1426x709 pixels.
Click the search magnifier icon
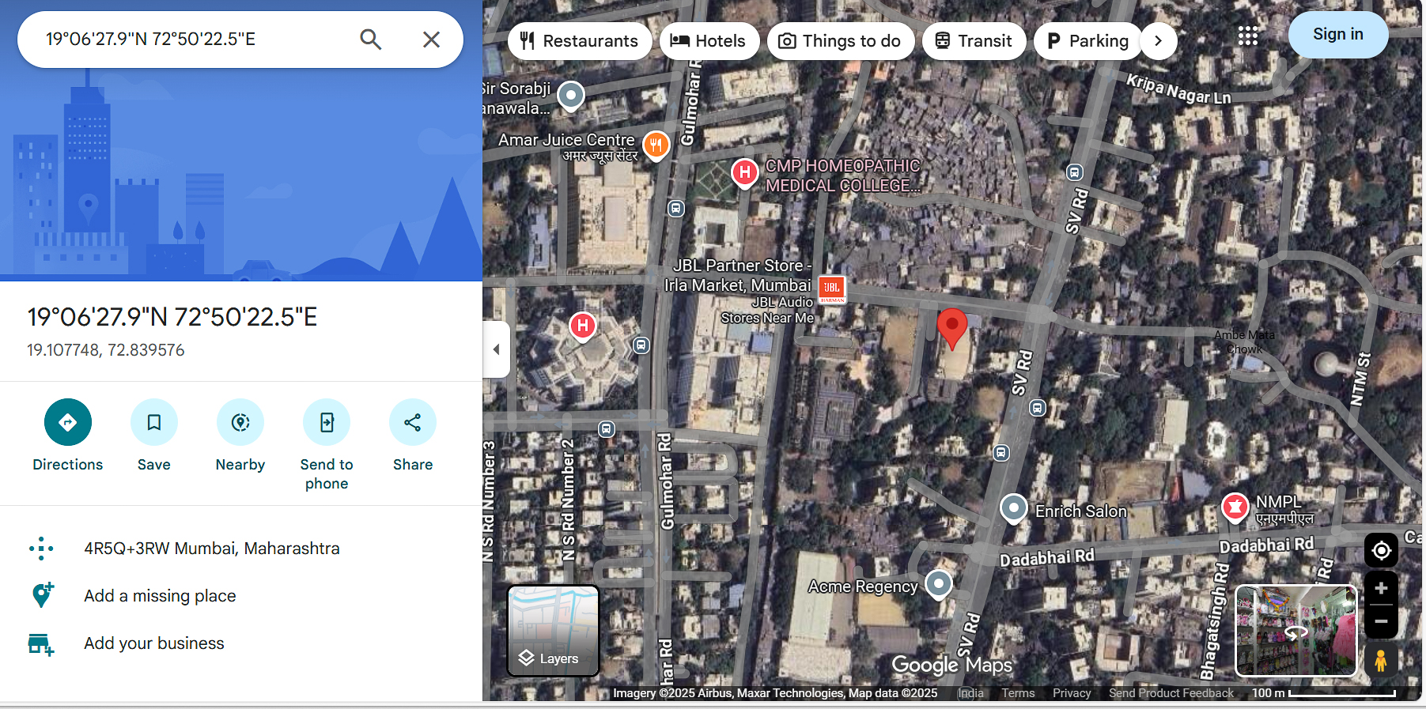point(370,40)
